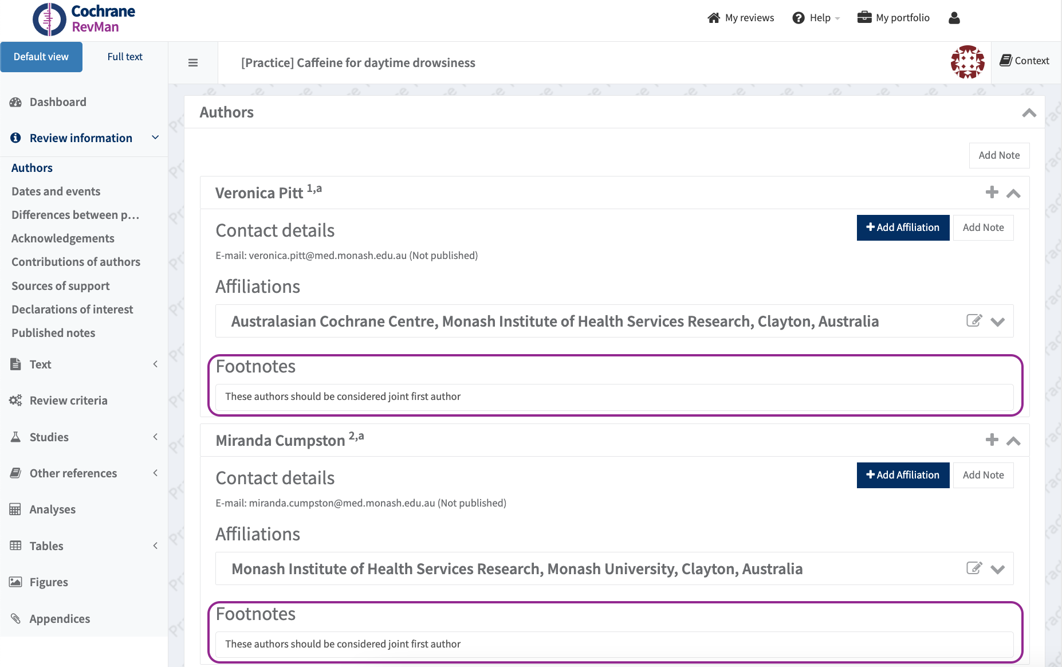Click the Cochrane RevMan logo
1062x667 pixels.
click(84, 19)
